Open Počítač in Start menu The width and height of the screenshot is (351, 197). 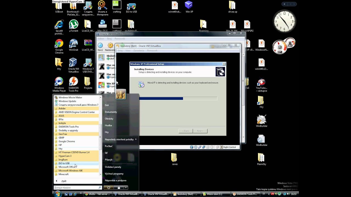[x=109, y=146]
